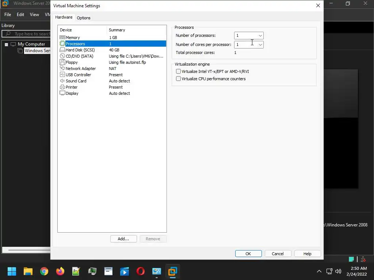Click the Device column header
Screen dimensions: 374x280
click(82, 30)
